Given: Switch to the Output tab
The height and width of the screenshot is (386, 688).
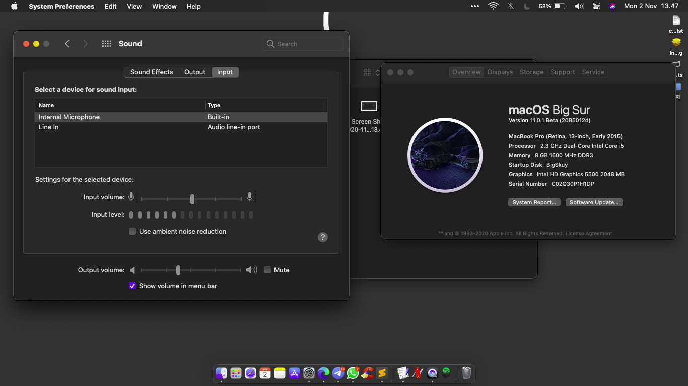Looking at the screenshot, I should [194, 72].
